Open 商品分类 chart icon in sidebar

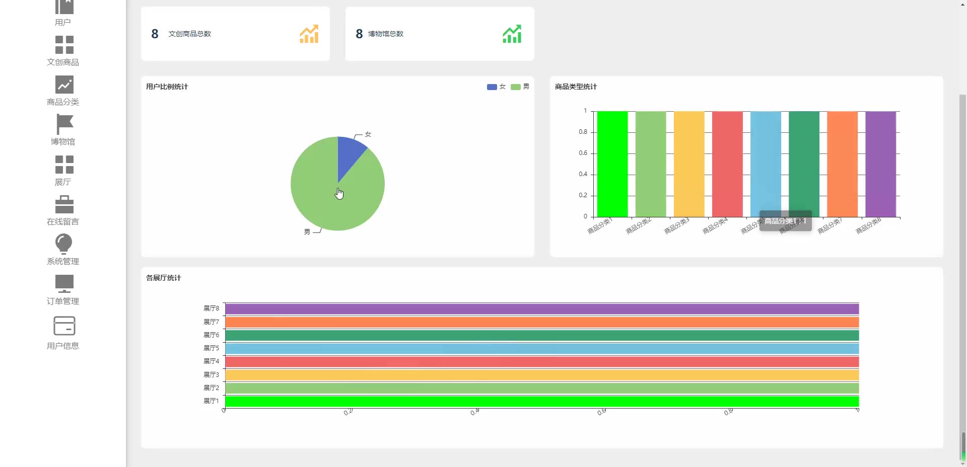tap(64, 85)
